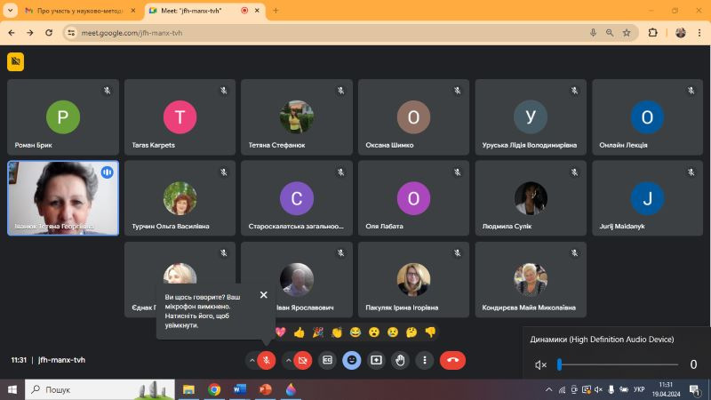The image size is (711, 400).
Task: Click the thumbs up reaction emoji
Action: tap(299, 332)
